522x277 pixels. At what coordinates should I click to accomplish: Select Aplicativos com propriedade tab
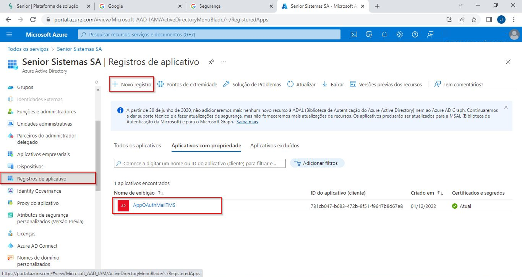(206, 146)
